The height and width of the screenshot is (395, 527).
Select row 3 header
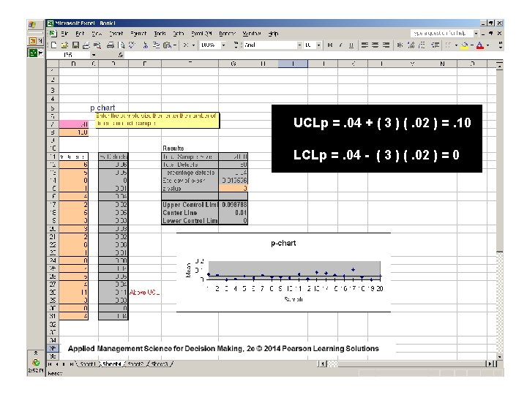tap(53, 91)
